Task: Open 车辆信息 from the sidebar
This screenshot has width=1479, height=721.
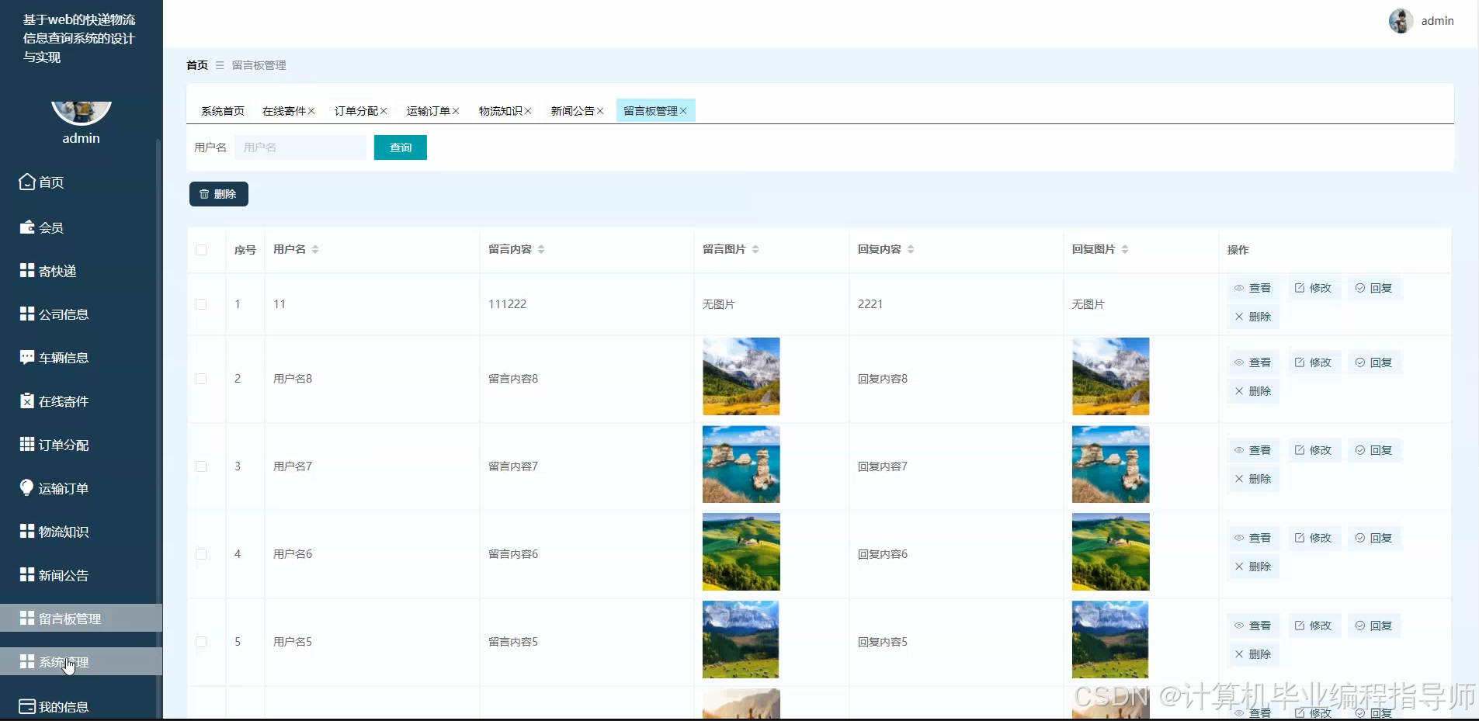Action: 62,357
